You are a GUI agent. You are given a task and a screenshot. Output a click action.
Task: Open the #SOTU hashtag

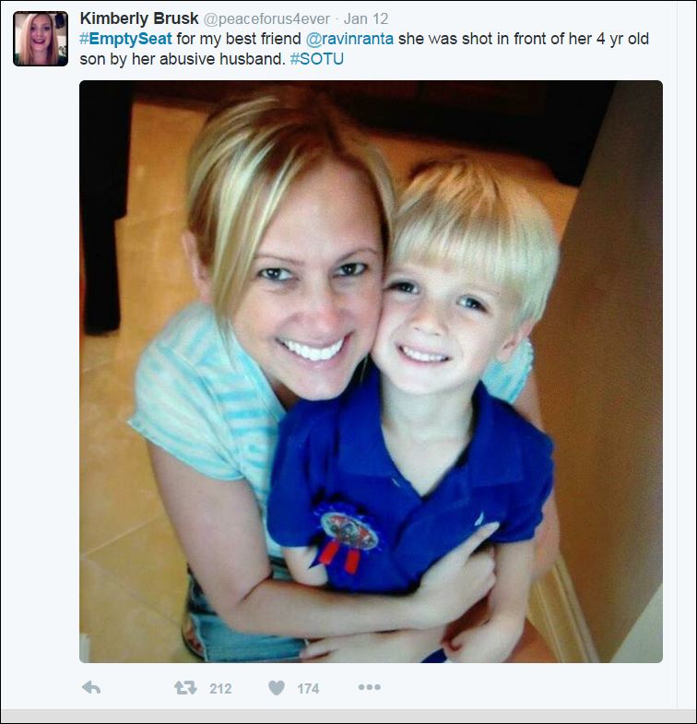(x=316, y=59)
